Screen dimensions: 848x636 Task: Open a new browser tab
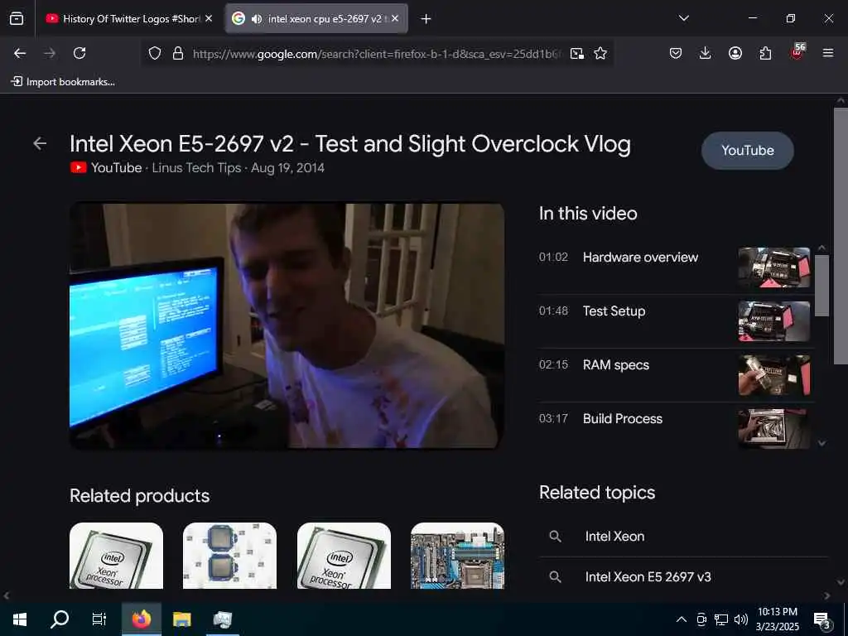(x=426, y=19)
